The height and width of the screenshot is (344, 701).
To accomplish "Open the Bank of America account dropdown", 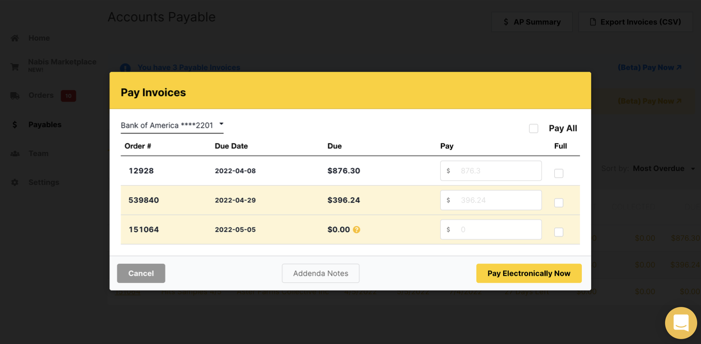I will (172, 125).
